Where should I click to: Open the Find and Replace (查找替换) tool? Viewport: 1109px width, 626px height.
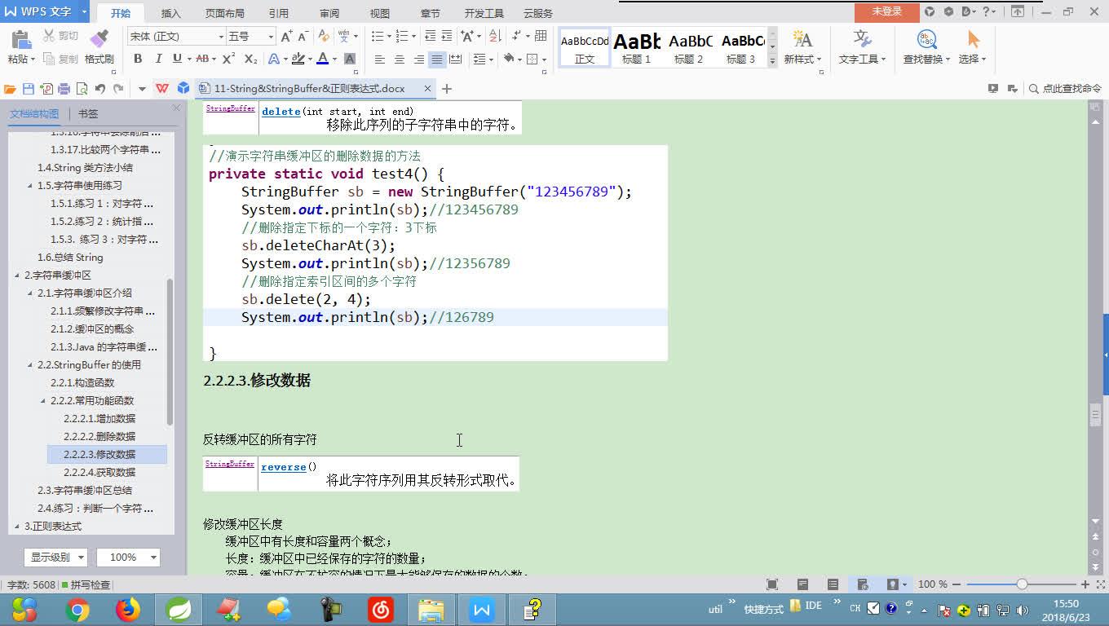pos(926,47)
